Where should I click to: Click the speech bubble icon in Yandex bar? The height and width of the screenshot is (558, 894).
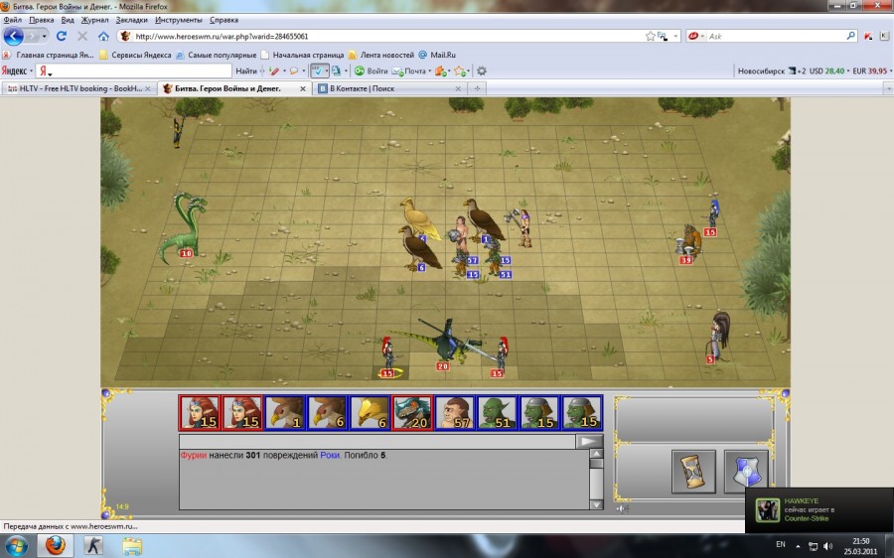pos(294,71)
